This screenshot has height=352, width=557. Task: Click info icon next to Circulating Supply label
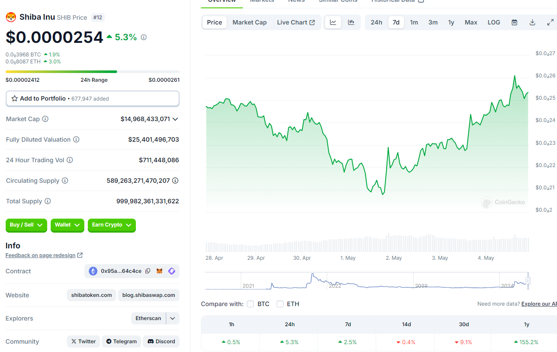[x=65, y=181]
